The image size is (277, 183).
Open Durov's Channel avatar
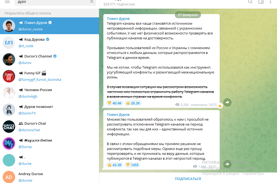coord(9,59)
